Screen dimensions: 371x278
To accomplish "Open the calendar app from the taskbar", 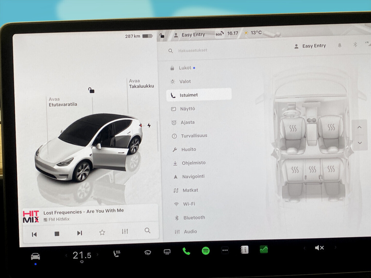I will tap(244, 249).
